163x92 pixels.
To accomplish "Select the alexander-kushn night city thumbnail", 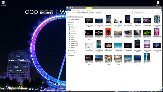I will point(89,20).
